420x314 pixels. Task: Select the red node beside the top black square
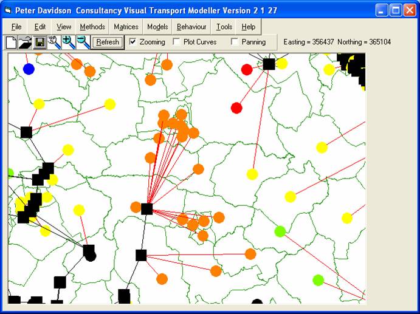pos(247,70)
